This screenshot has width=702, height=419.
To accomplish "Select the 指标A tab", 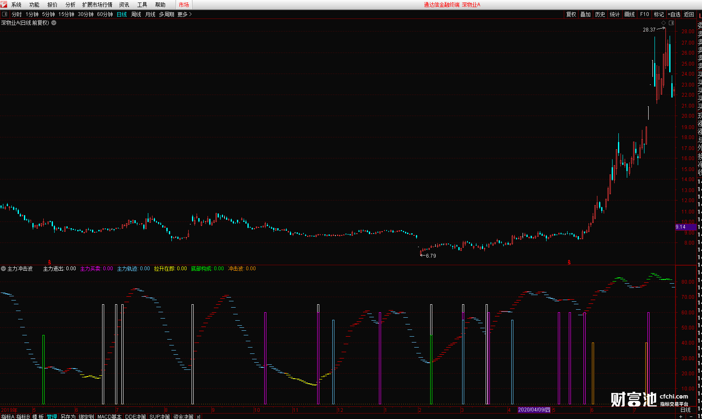I will [x=8, y=416].
